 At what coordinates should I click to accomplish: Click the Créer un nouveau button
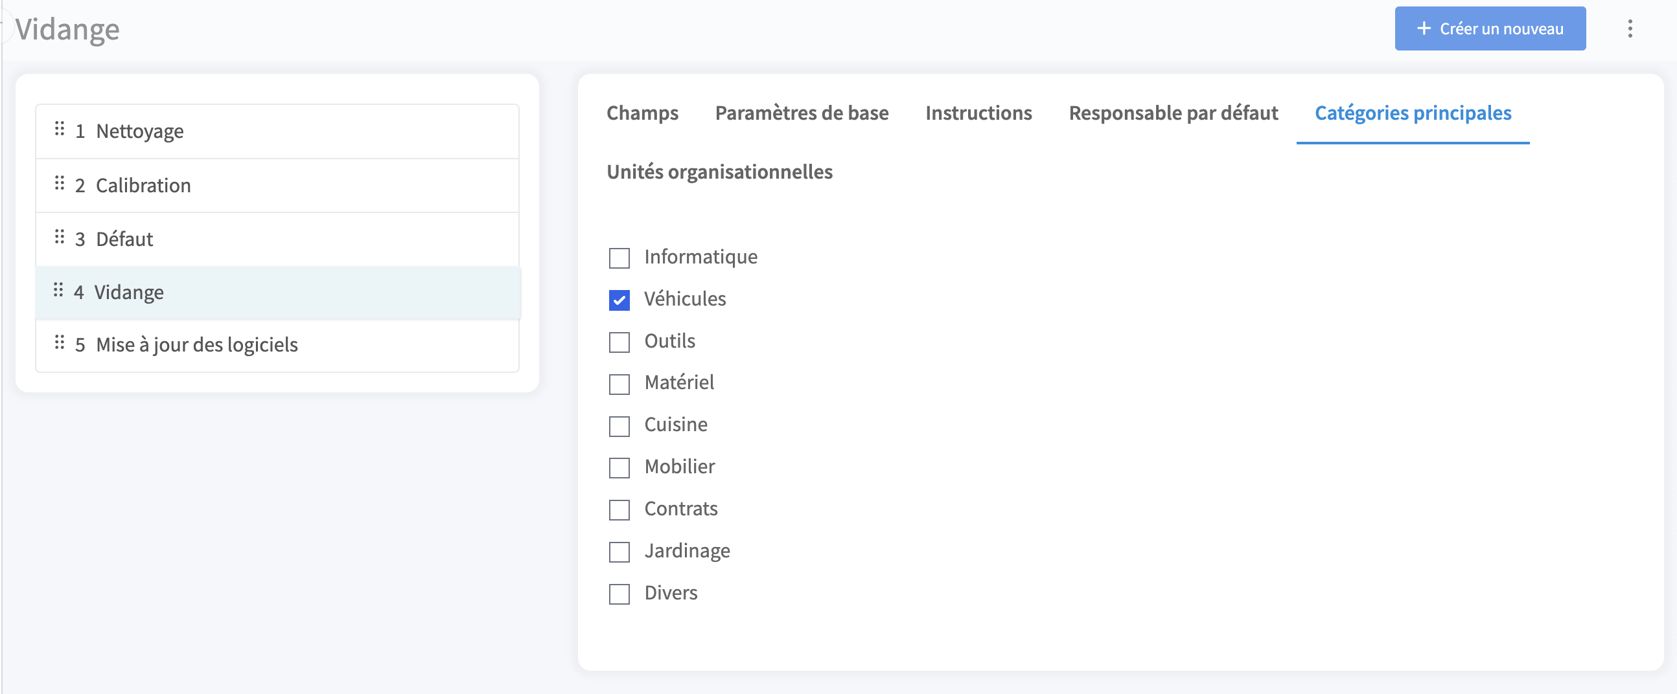(1490, 28)
